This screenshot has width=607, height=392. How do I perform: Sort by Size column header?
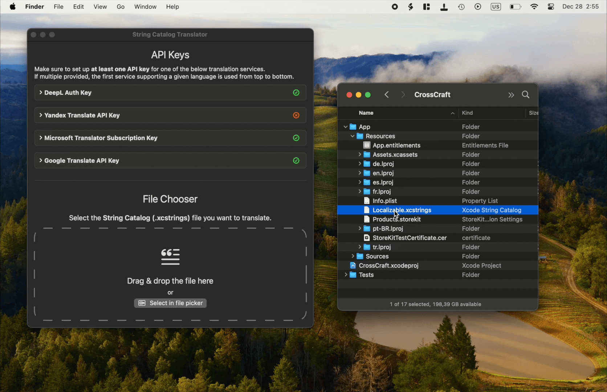point(533,113)
